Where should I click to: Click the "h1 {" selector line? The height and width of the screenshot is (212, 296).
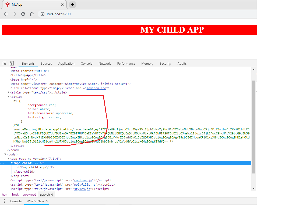click(x=17, y=101)
